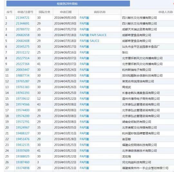
Task: Click the 申请日期 column header
Action: point(66,12)
